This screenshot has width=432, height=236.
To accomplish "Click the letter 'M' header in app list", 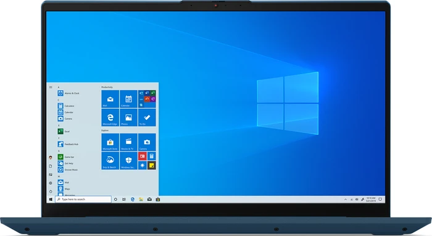I will point(59,176).
